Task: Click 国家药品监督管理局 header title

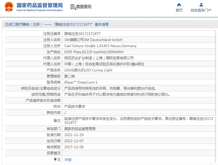Action: point(40,5)
